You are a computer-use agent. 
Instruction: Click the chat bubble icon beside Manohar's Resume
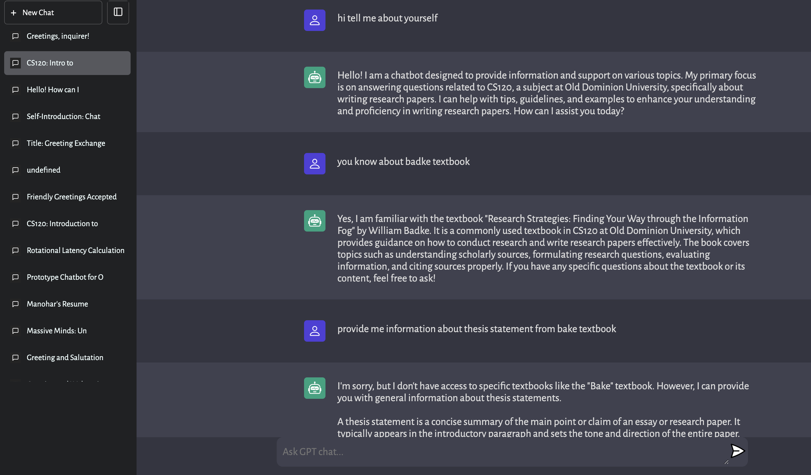pyautogui.click(x=15, y=304)
